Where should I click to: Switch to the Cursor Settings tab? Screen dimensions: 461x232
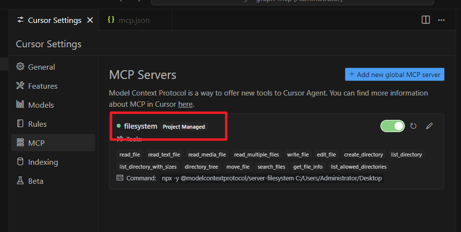point(54,20)
